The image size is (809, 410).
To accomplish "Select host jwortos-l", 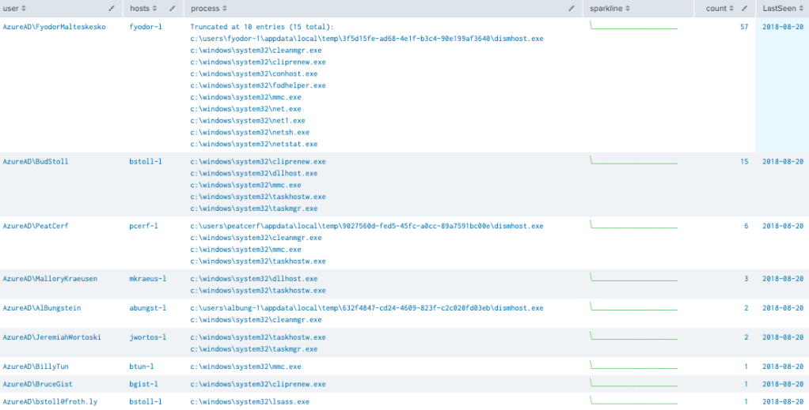I will click(x=147, y=337).
